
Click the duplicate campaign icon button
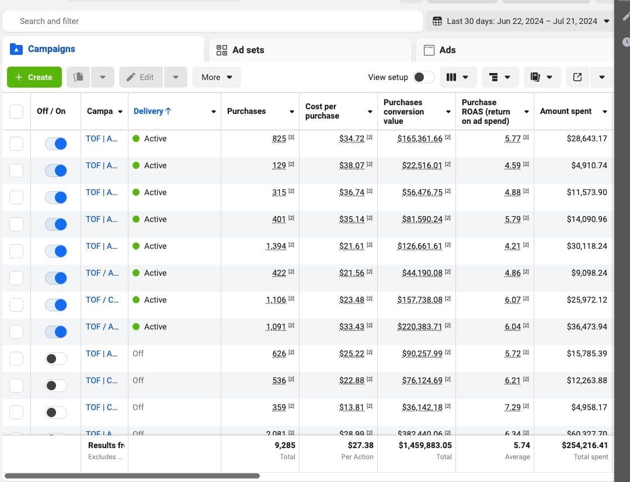pos(78,77)
